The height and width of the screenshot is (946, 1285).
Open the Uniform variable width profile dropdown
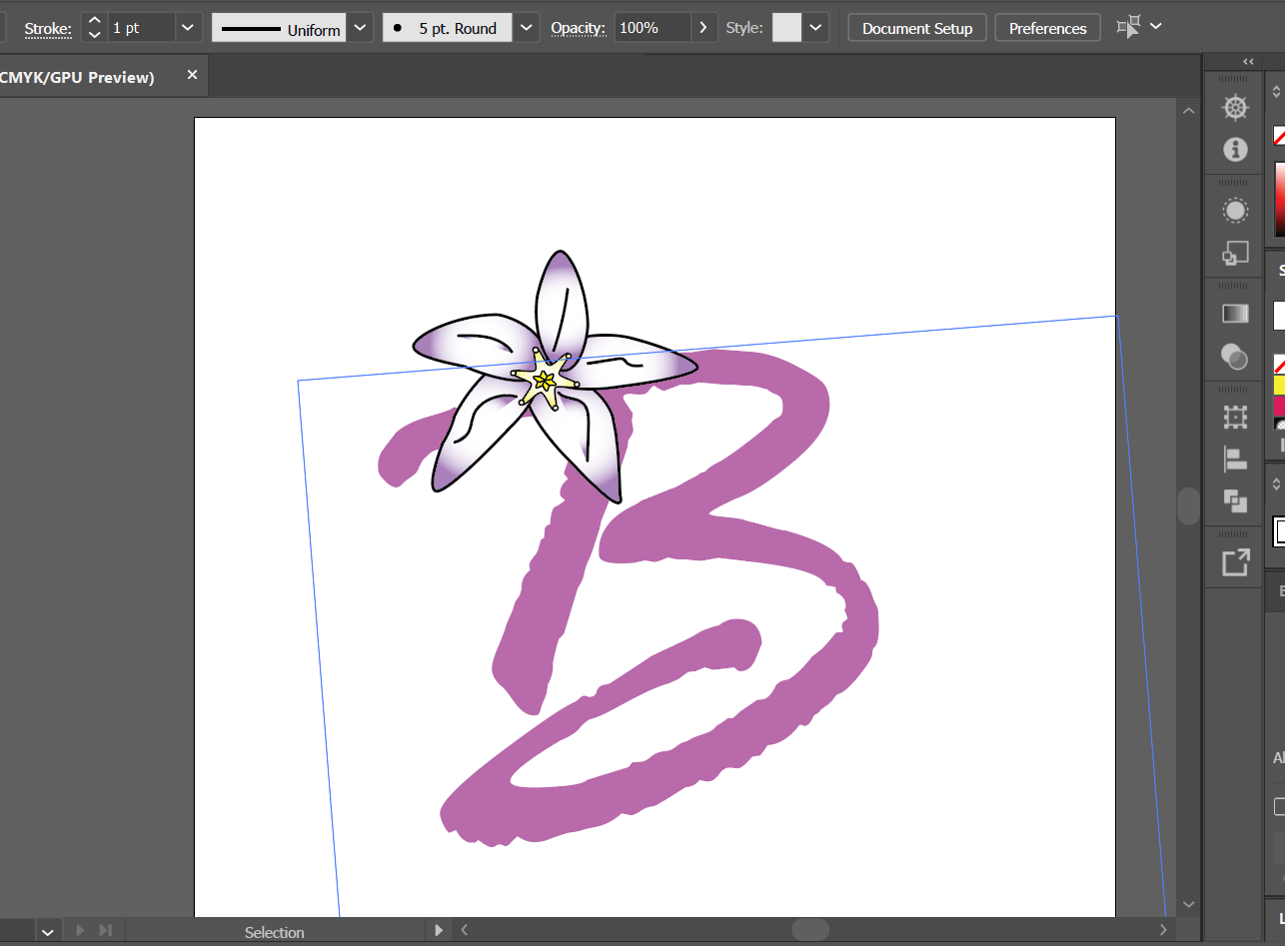tap(361, 28)
